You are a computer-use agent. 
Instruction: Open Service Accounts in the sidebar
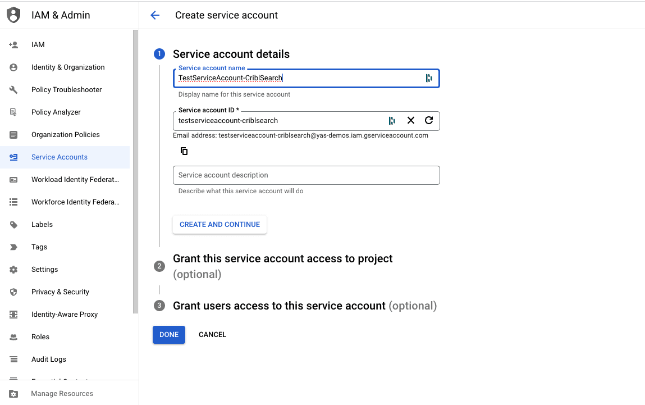[x=60, y=157]
